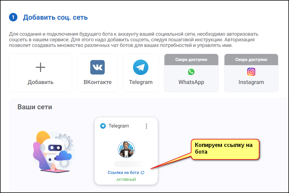Screen dimensions: 289x193
Task: Click the 'Добавить' card label
Action: pos(41,82)
